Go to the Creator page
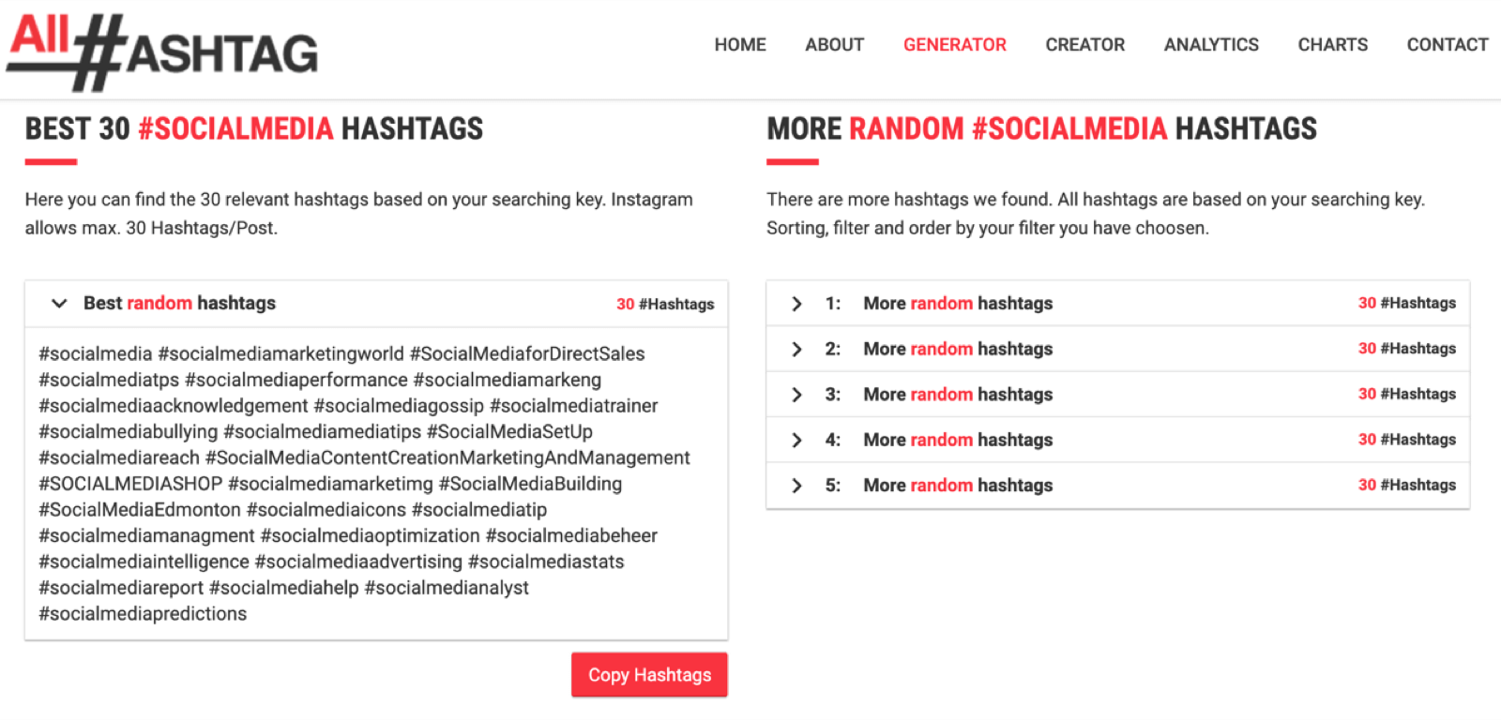Image resolution: width=1501 pixels, height=720 pixels. tap(1084, 45)
